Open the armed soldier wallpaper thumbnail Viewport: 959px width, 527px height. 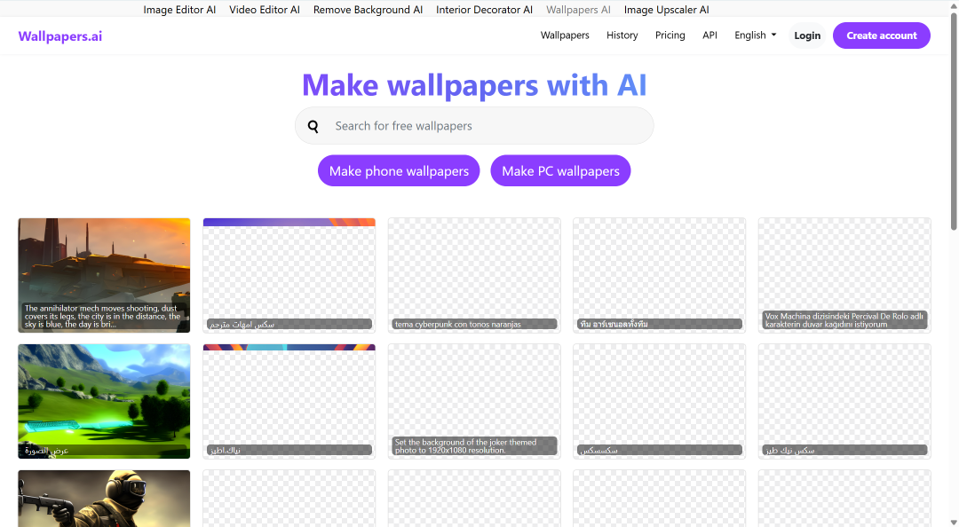click(104, 499)
